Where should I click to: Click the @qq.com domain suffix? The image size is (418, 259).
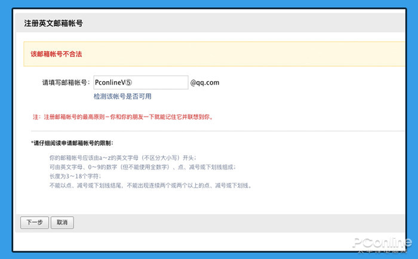(205, 82)
